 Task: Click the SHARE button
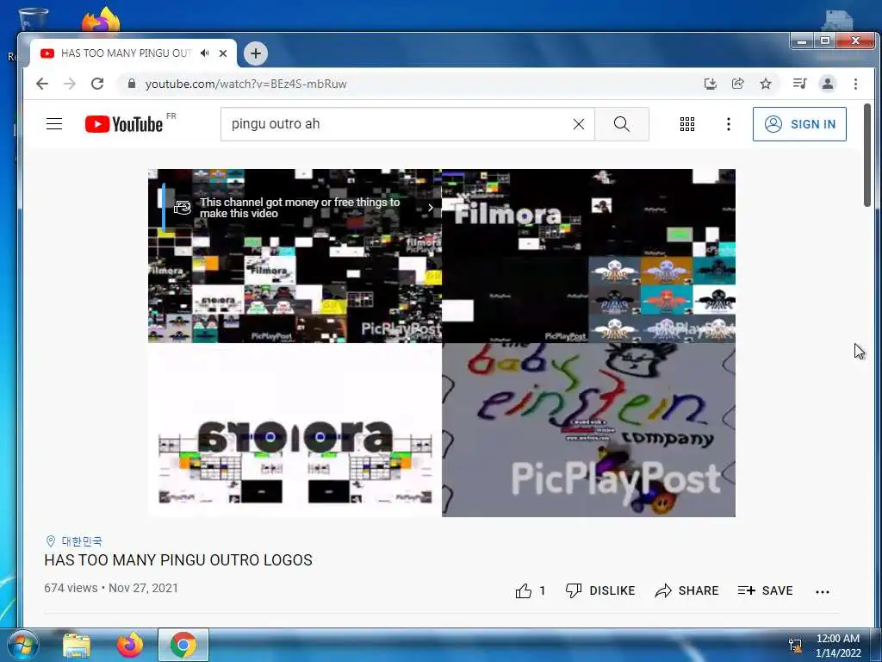pos(686,590)
